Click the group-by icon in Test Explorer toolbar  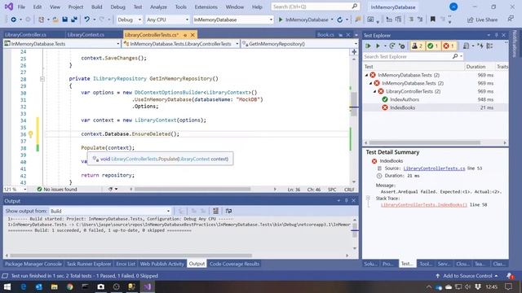(489, 46)
